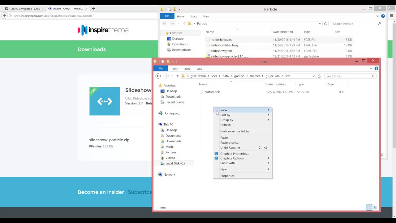396x223 pixels.
Task: Click the Search scss input field
Action: (x=350, y=76)
